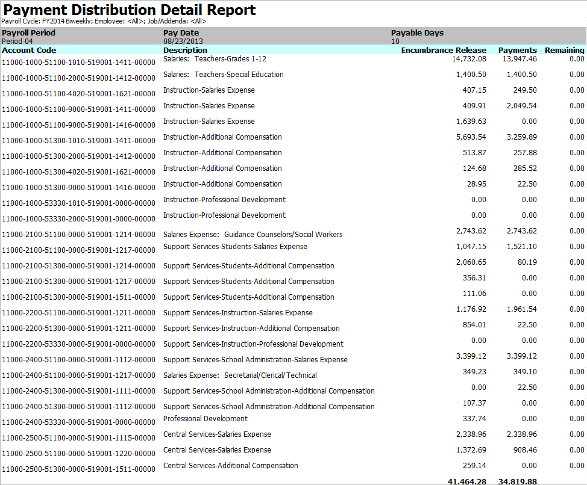The image size is (587, 485).
Task: Click the Encumbrance Release column header
Action: [444, 51]
